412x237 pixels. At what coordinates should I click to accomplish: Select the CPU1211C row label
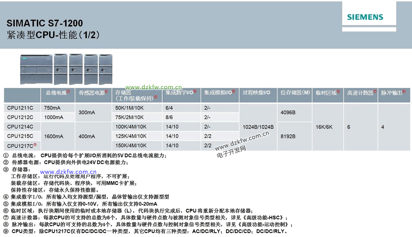point(20,108)
